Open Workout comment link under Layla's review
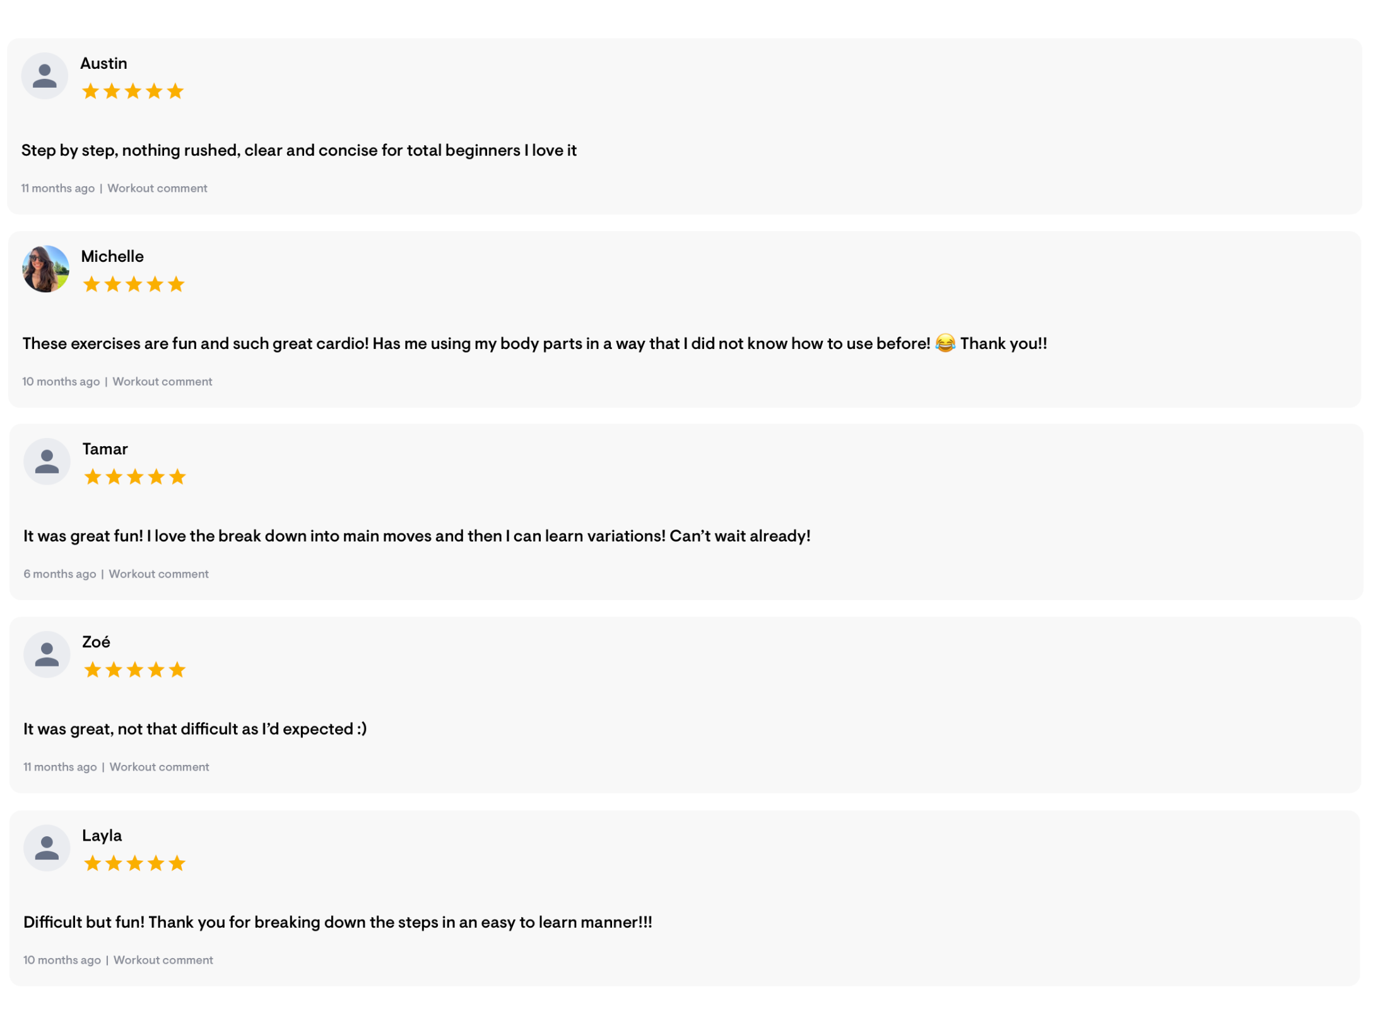 [x=163, y=960]
